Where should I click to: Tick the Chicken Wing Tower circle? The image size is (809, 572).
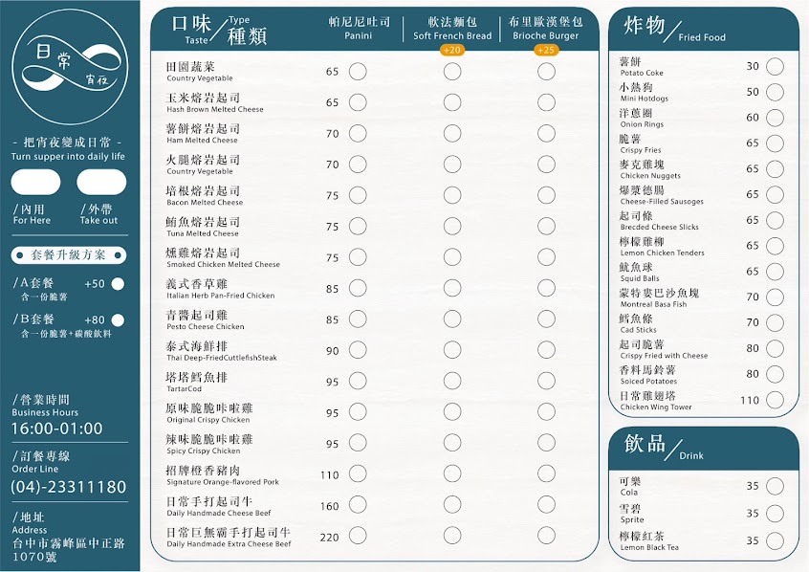[775, 400]
